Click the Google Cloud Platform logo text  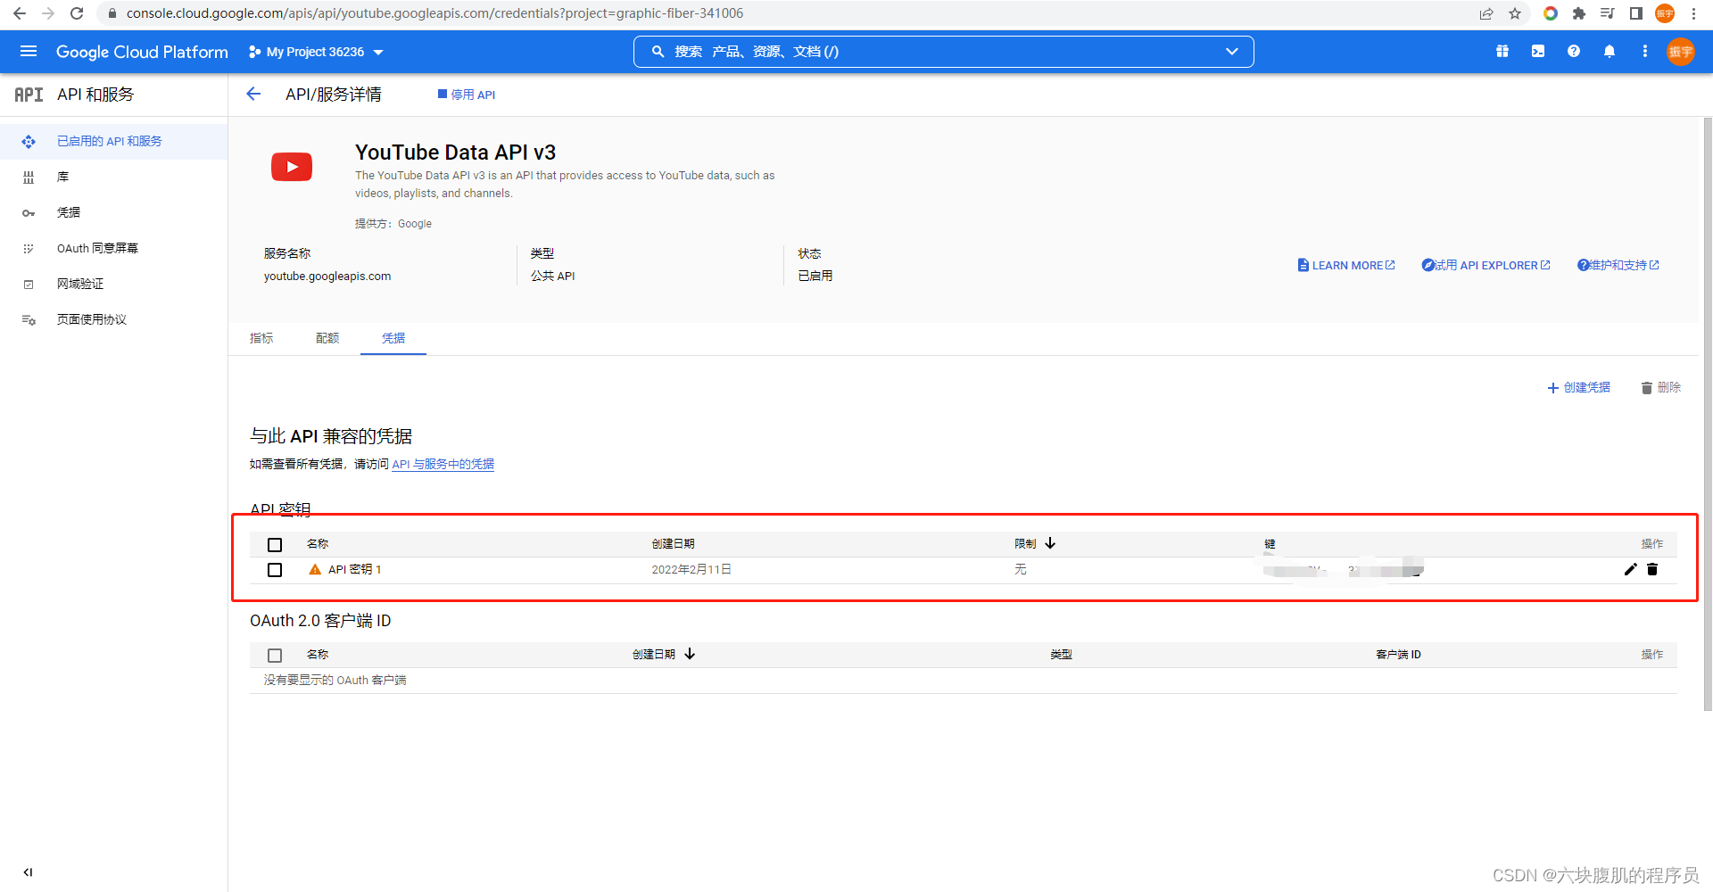pyautogui.click(x=142, y=52)
